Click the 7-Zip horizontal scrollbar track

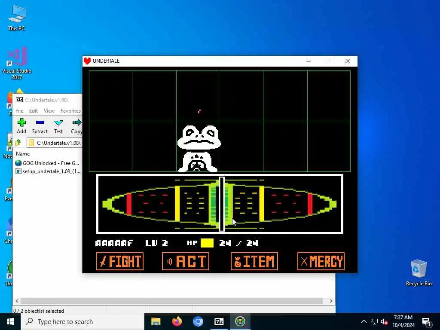171,301
